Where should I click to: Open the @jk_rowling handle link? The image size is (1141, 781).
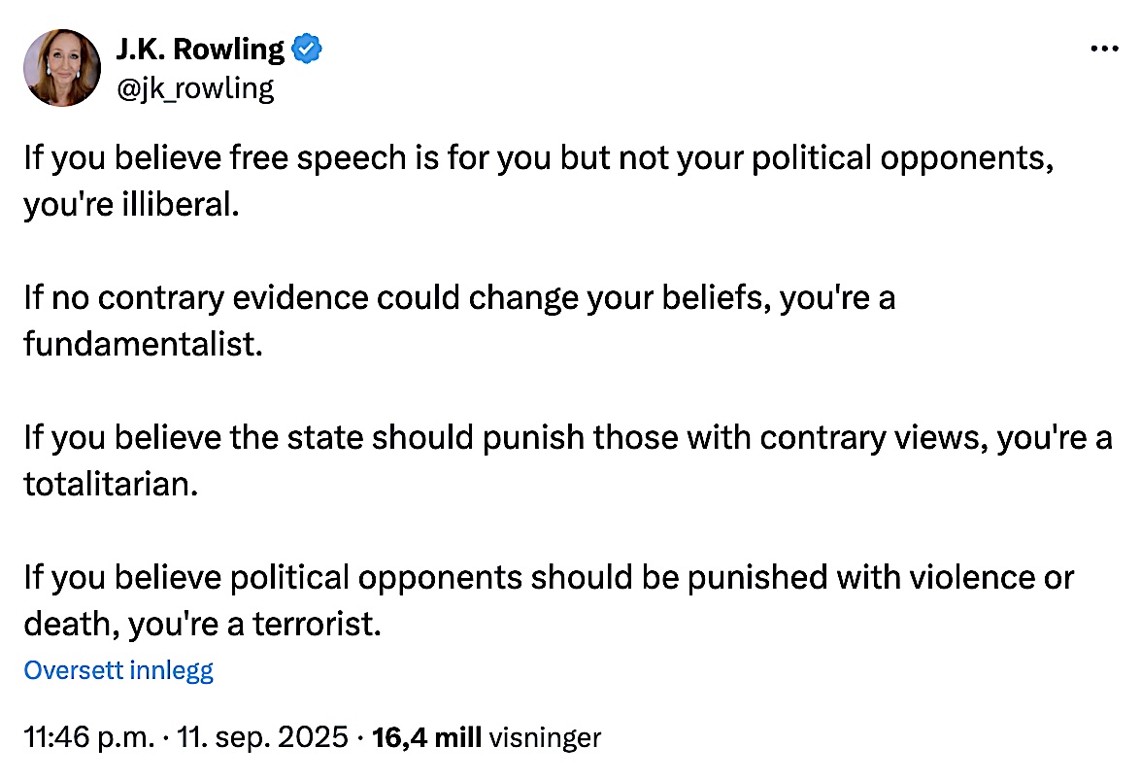195,88
